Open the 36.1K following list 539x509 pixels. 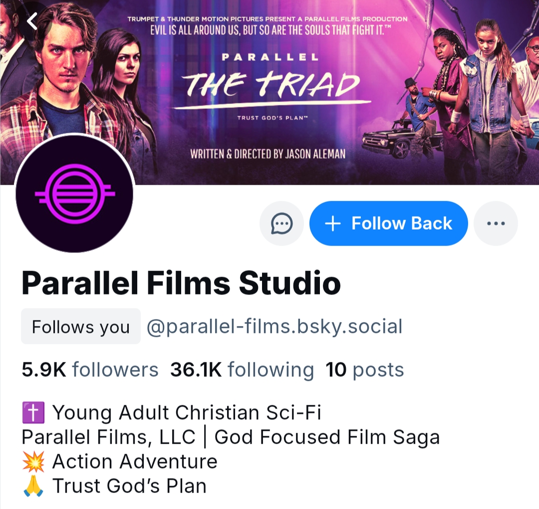pos(242,370)
